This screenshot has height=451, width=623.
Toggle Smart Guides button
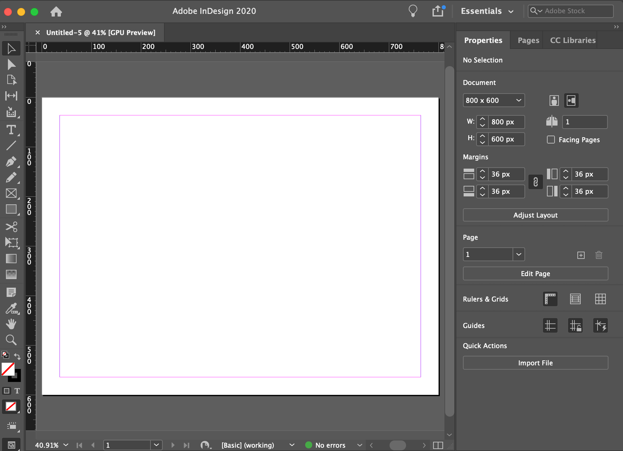click(601, 325)
